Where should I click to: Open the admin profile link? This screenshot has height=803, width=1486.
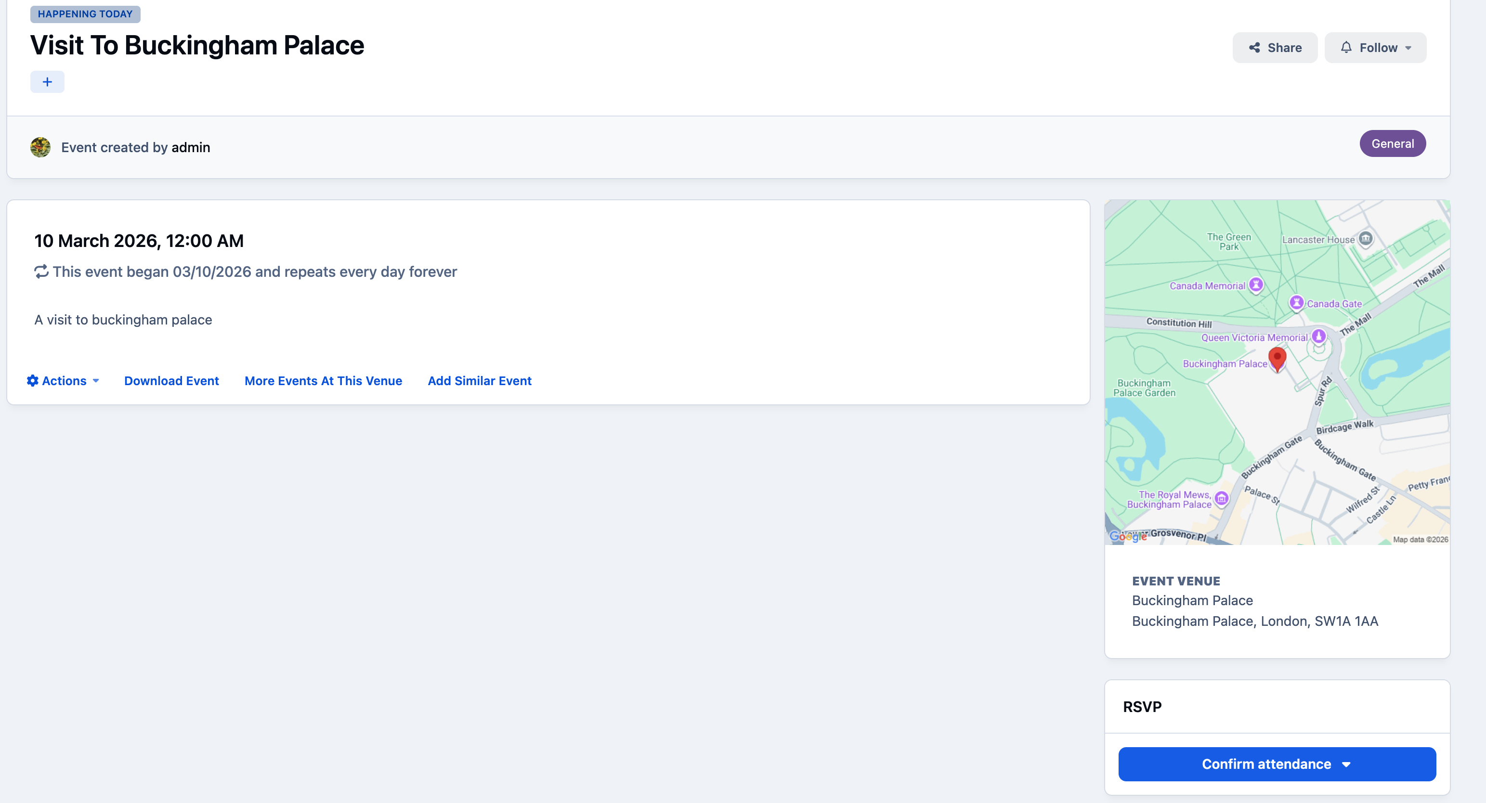190,148
